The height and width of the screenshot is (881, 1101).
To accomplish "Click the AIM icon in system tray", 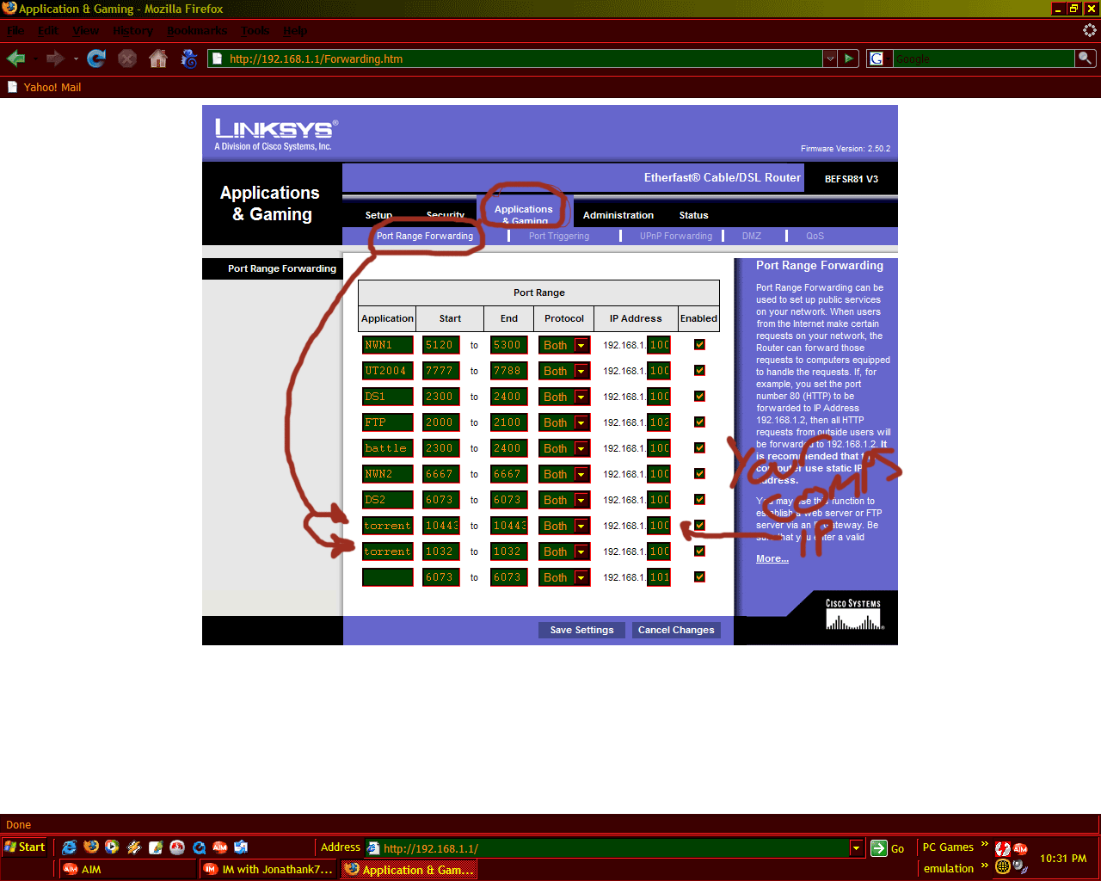I will pyautogui.click(x=1021, y=848).
